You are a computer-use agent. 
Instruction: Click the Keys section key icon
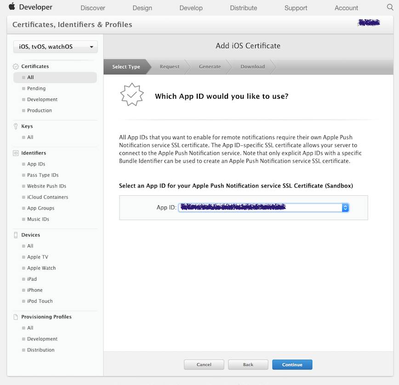(x=16, y=126)
